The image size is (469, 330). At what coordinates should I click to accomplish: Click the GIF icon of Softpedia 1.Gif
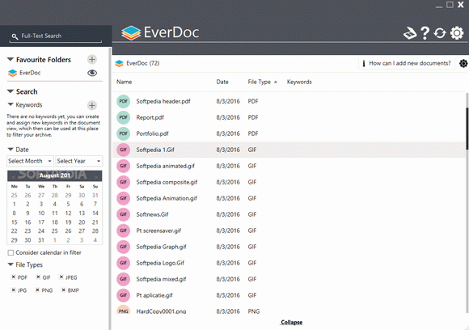123,150
